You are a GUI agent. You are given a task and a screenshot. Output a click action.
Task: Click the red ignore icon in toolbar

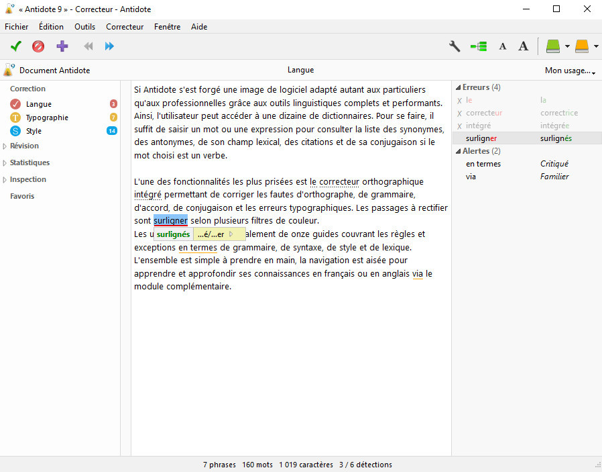(38, 46)
